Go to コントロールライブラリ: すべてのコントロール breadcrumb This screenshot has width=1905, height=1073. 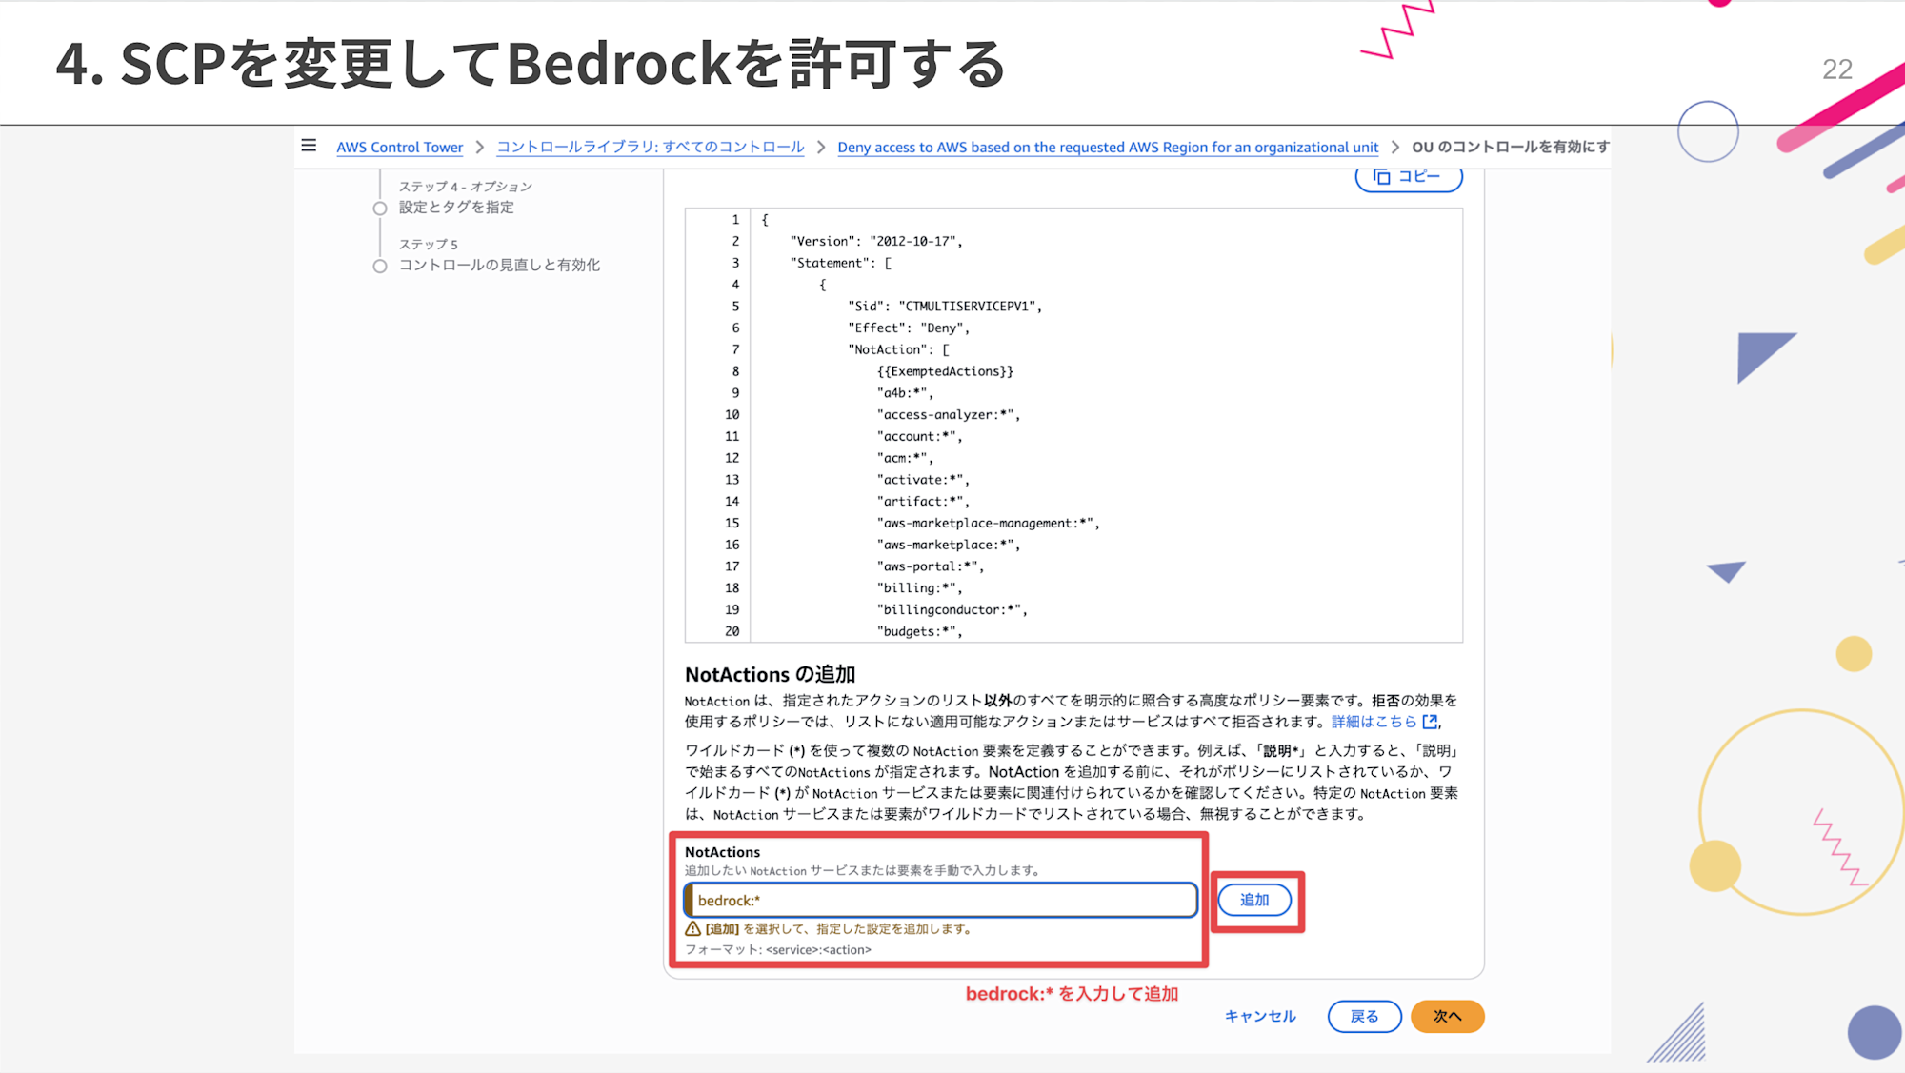pyautogui.click(x=651, y=147)
